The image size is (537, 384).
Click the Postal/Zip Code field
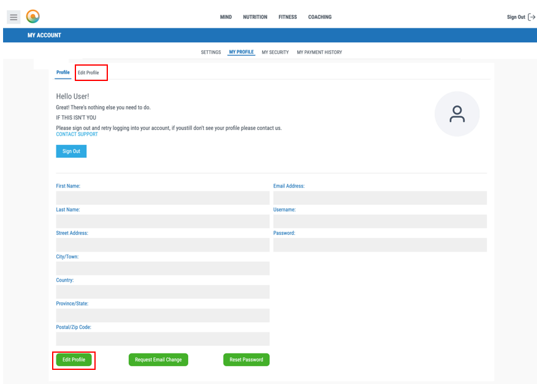162,339
